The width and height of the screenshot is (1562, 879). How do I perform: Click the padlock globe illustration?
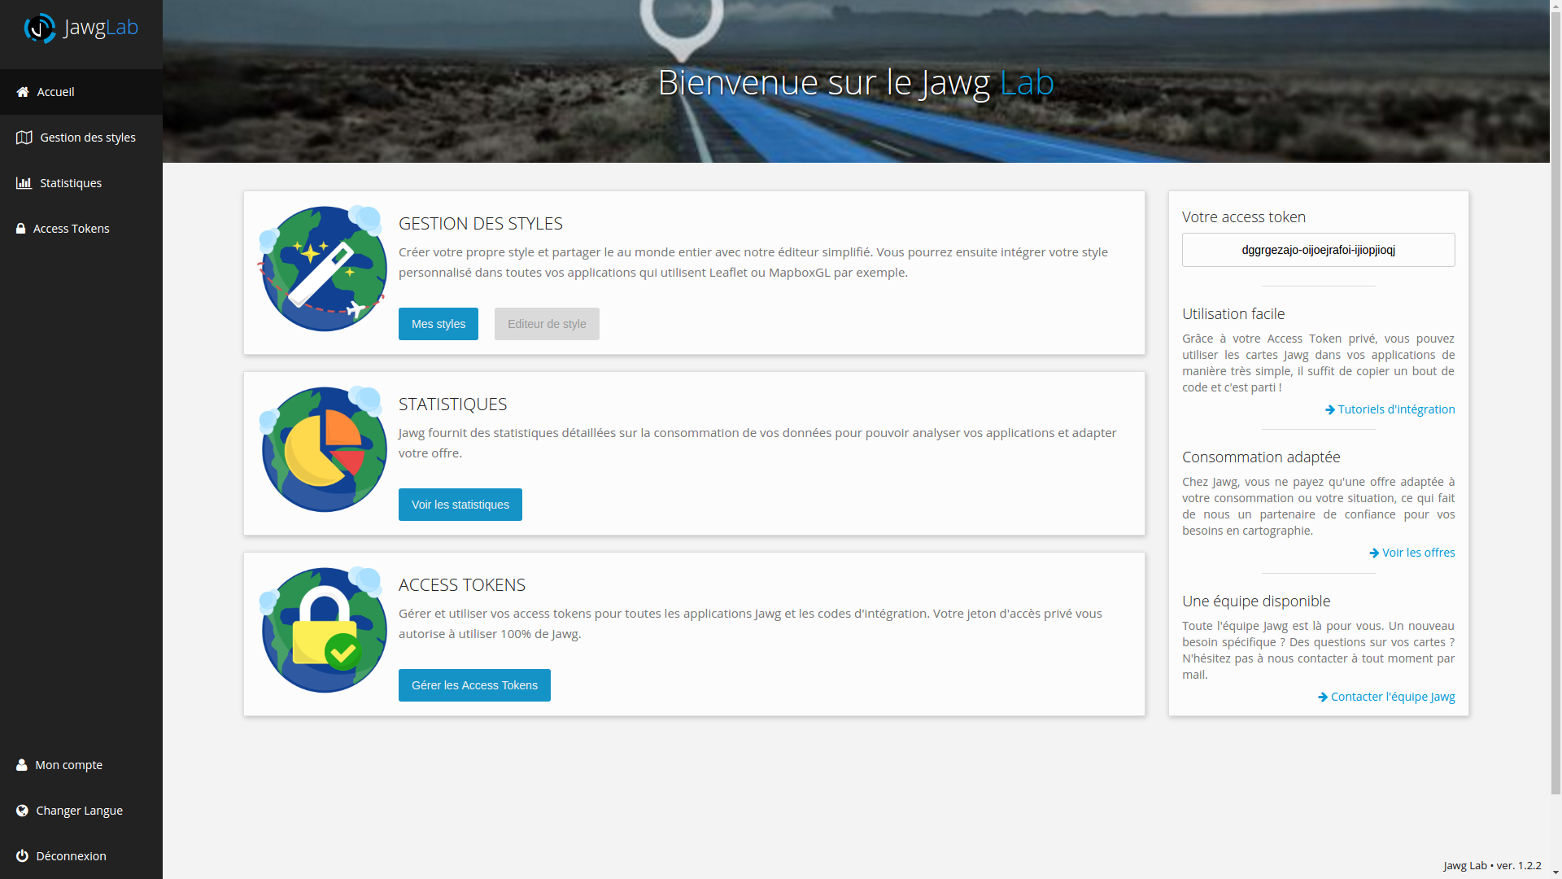click(x=323, y=630)
